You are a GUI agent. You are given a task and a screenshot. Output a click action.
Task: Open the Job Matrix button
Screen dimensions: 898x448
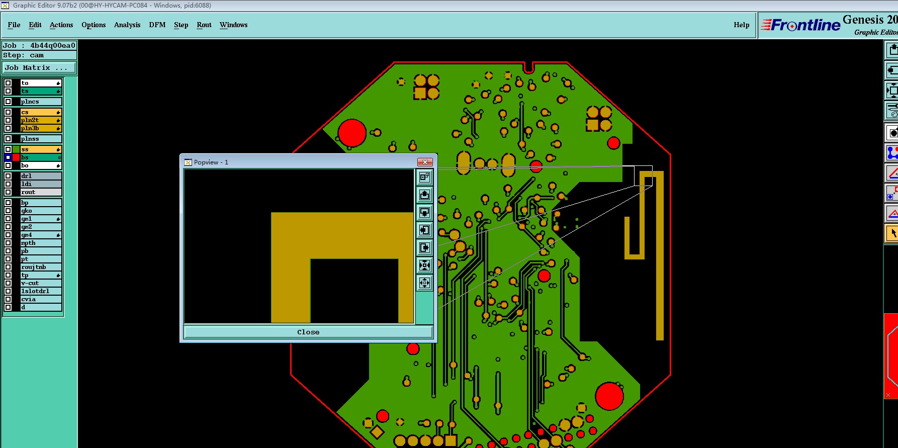tap(40, 67)
